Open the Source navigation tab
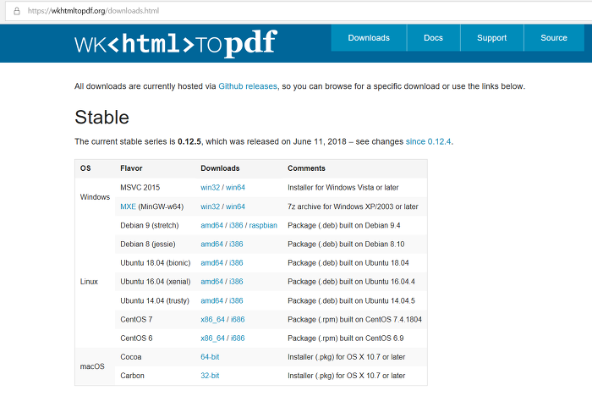Viewport: 592px width, 396px height. click(x=554, y=38)
